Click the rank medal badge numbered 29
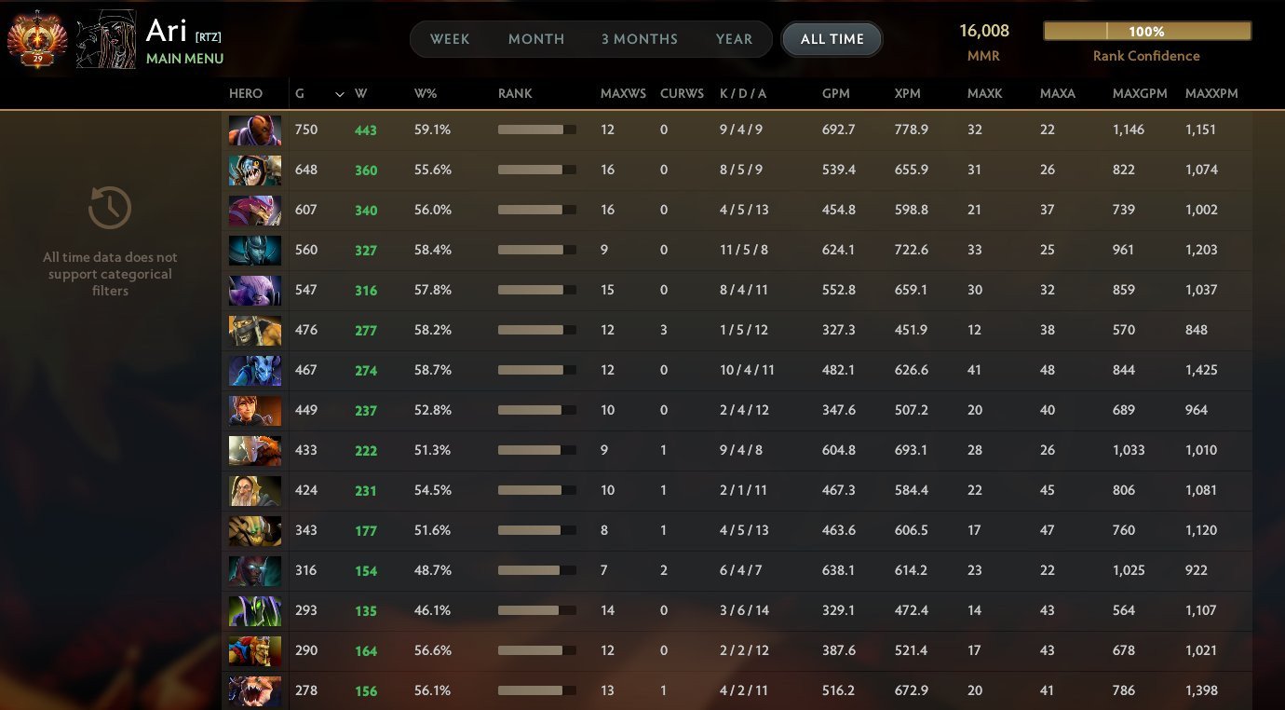This screenshot has width=1285, height=710. tap(37, 40)
